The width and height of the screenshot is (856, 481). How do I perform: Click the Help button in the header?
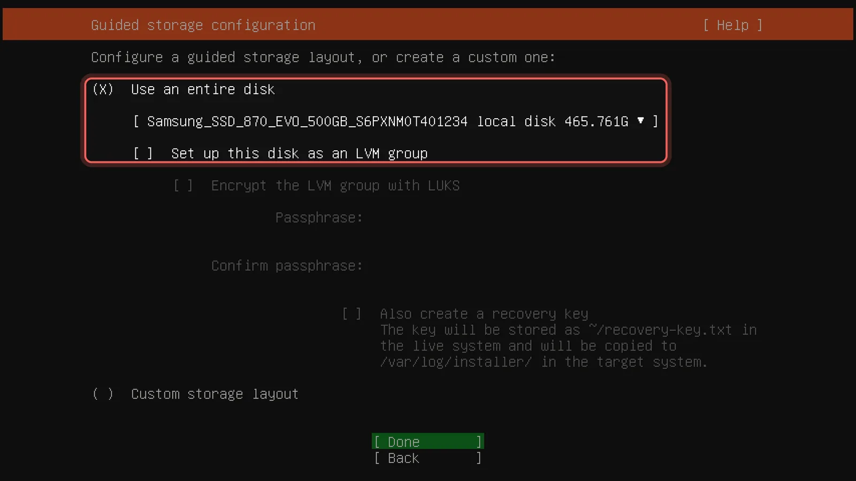(x=732, y=25)
